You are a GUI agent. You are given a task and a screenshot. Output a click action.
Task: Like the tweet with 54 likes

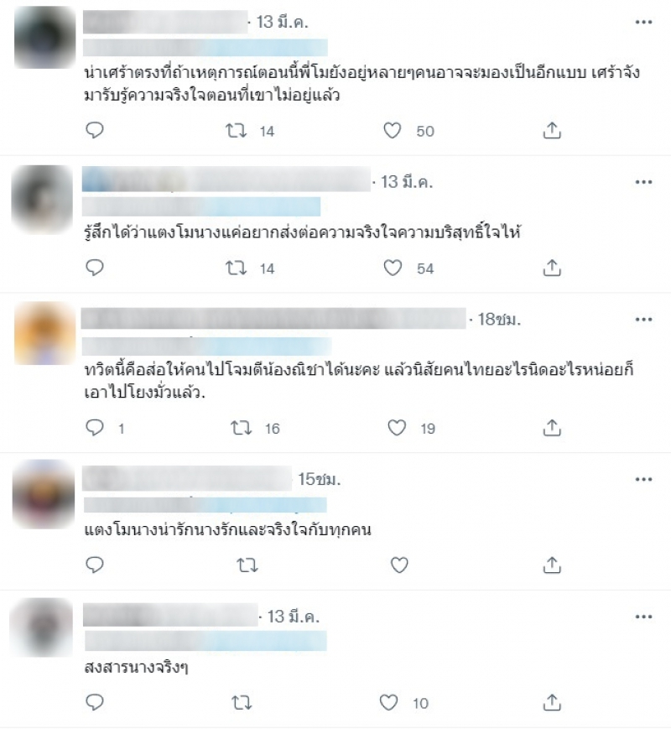click(x=393, y=268)
